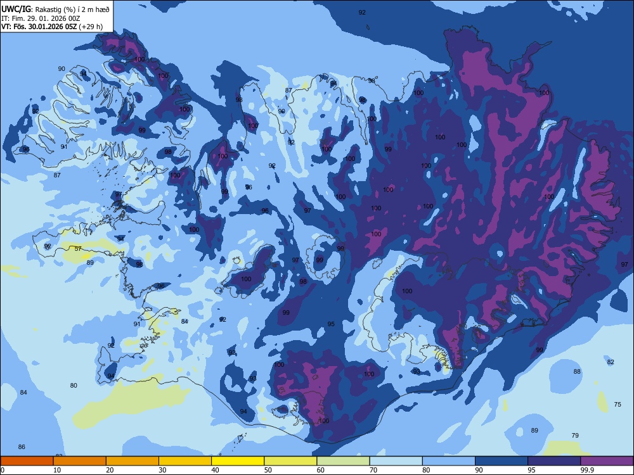Click the 'IT: Fim. 29. 01. 2026 00Z' line
Image resolution: width=634 pixels, height=475 pixels.
click(41, 18)
